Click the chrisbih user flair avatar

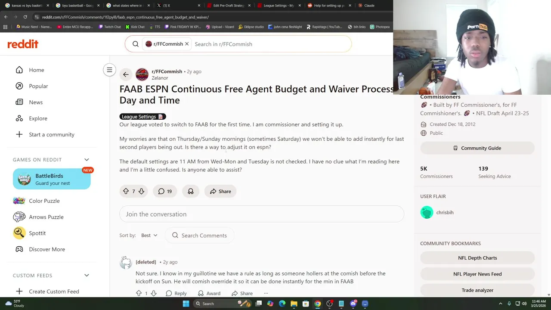(x=427, y=212)
